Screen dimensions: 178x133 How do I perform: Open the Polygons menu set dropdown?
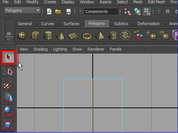pos(38,10)
